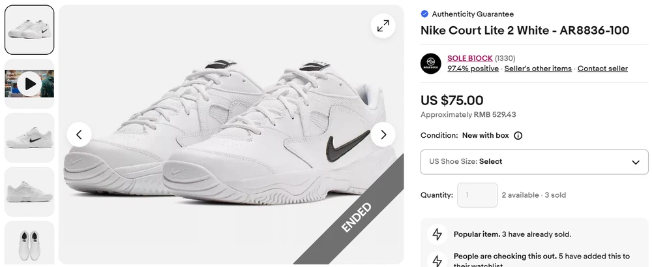
Task: Click Contact seller link
Action: click(602, 69)
